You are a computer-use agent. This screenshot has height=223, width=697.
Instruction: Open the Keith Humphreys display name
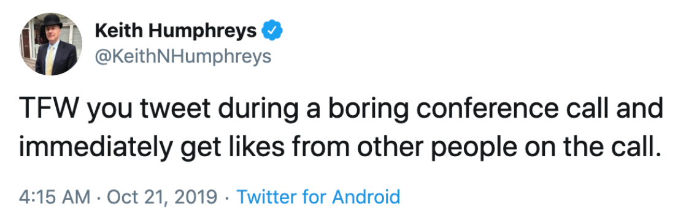176,31
